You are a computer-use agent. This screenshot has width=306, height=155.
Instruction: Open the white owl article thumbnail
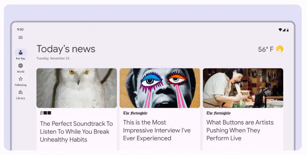coord(77,88)
